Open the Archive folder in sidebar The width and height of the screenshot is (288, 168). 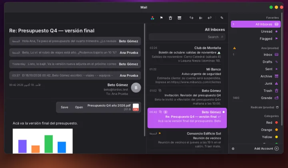[x=256, y=76]
